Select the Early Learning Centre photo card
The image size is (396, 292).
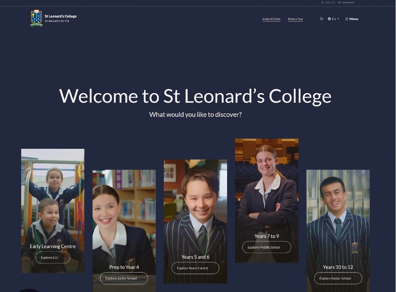[x=53, y=211]
